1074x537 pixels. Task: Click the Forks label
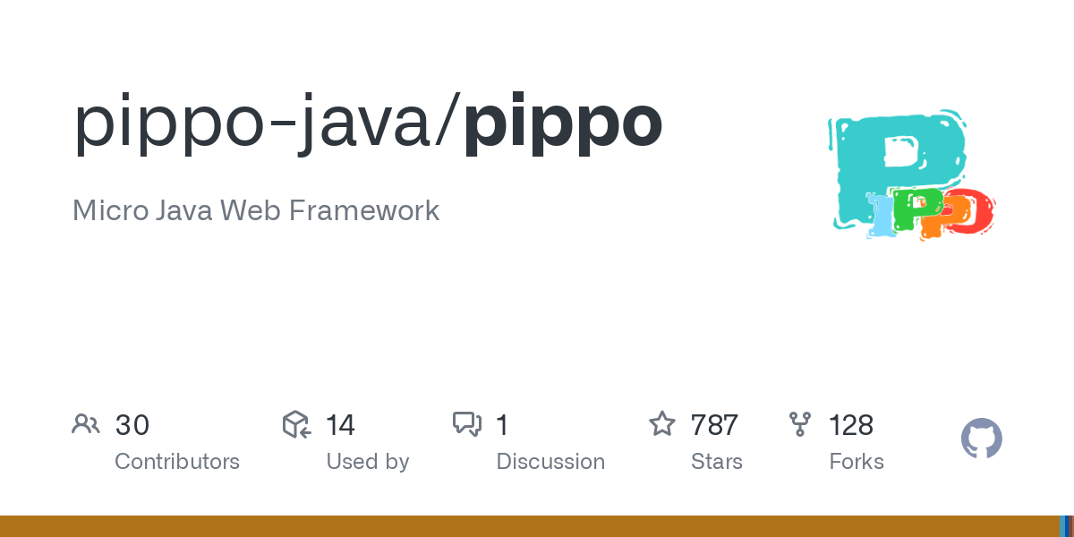point(857,462)
